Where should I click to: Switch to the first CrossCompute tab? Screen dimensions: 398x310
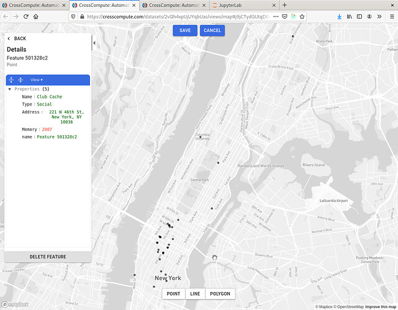tap(34, 5)
